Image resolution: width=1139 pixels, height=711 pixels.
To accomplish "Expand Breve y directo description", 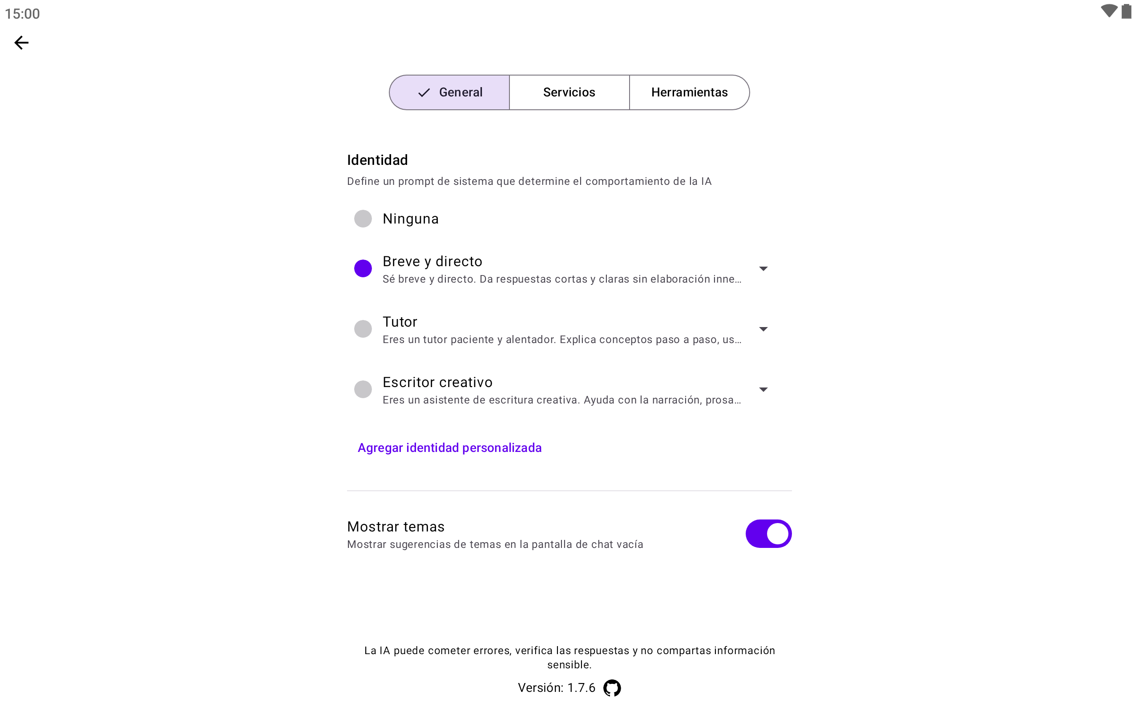I will click(763, 268).
